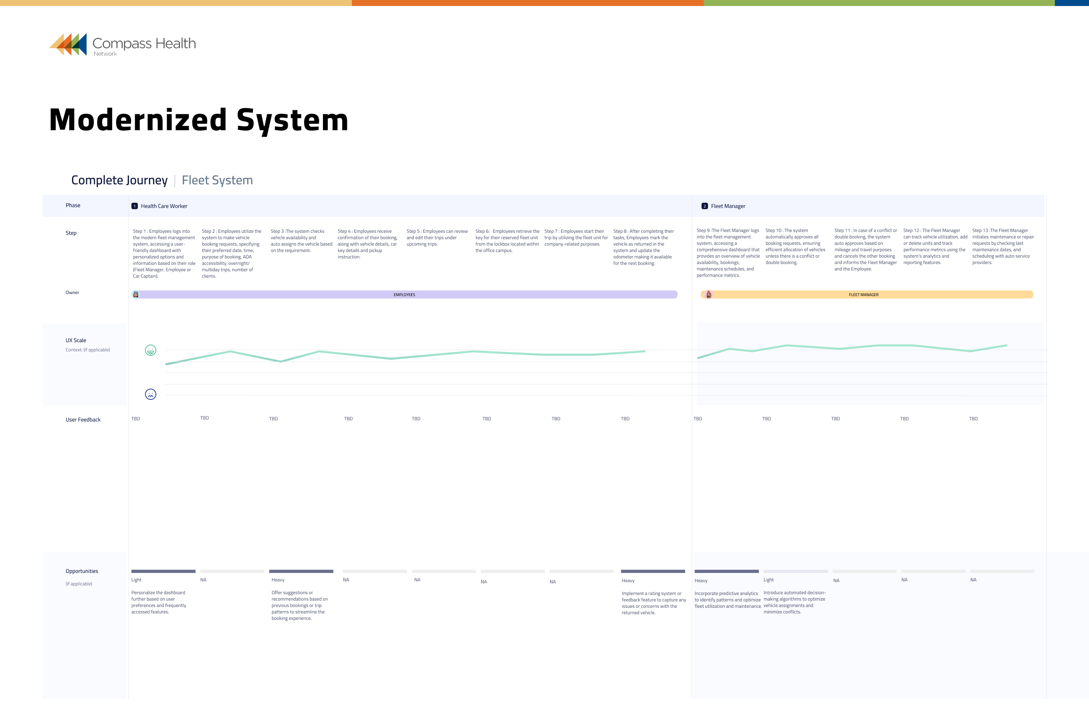Click the Phase row header label
Image resolution: width=1089 pixels, height=728 pixels.
pyautogui.click(x=73, y=205)
